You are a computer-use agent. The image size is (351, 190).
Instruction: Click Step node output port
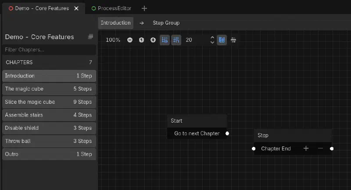pyautogui.click(x=332, y=149)
